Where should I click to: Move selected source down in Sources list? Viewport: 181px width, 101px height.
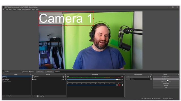(x=43, y=96)
